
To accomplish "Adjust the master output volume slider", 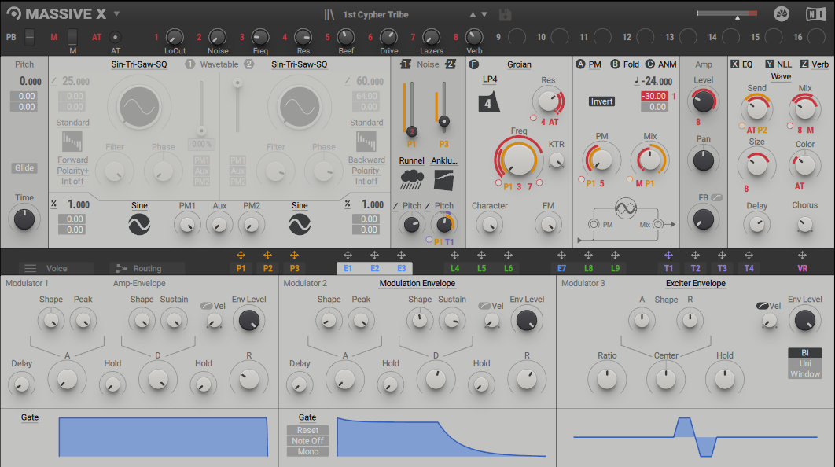I will [727, 14].
